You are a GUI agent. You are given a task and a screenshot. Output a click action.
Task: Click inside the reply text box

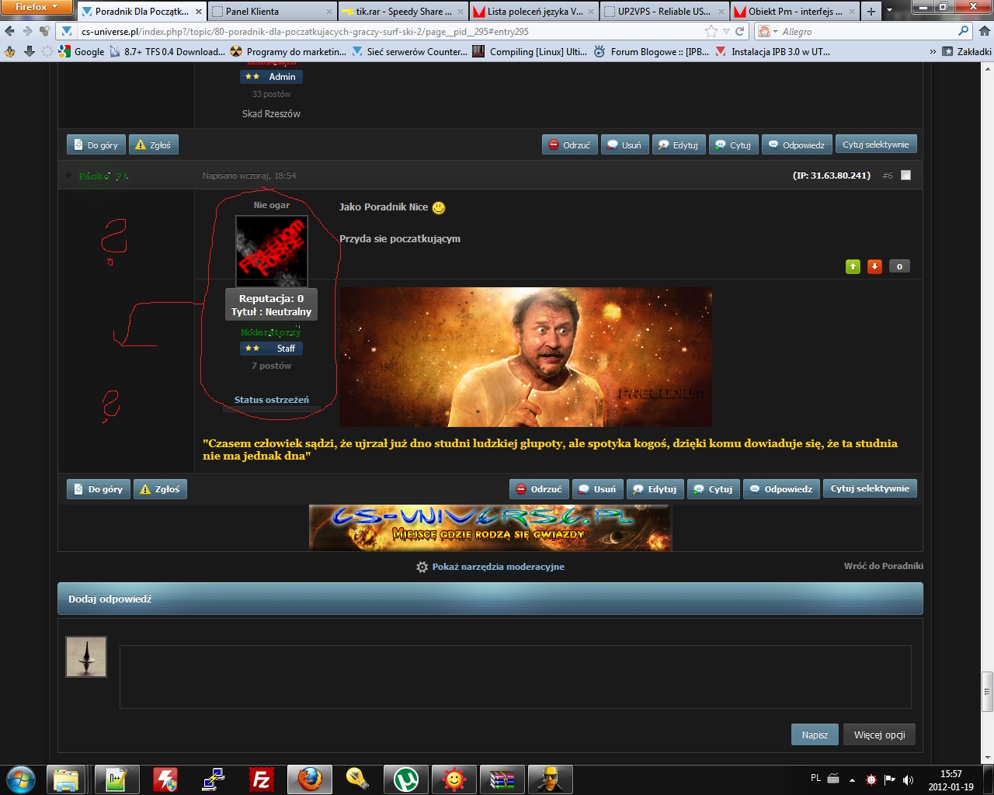[x=514, y=676]
